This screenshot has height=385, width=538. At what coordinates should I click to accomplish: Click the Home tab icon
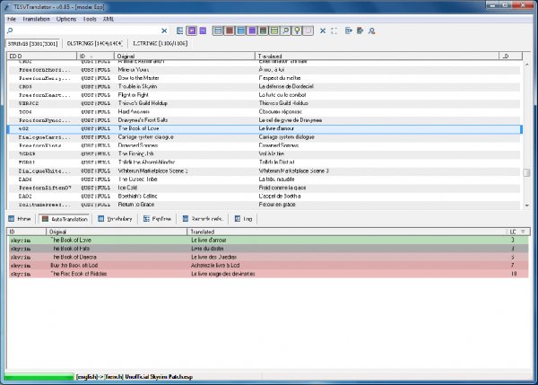[12, 219]
